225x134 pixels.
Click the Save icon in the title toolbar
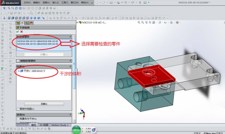tap(111, 3)
